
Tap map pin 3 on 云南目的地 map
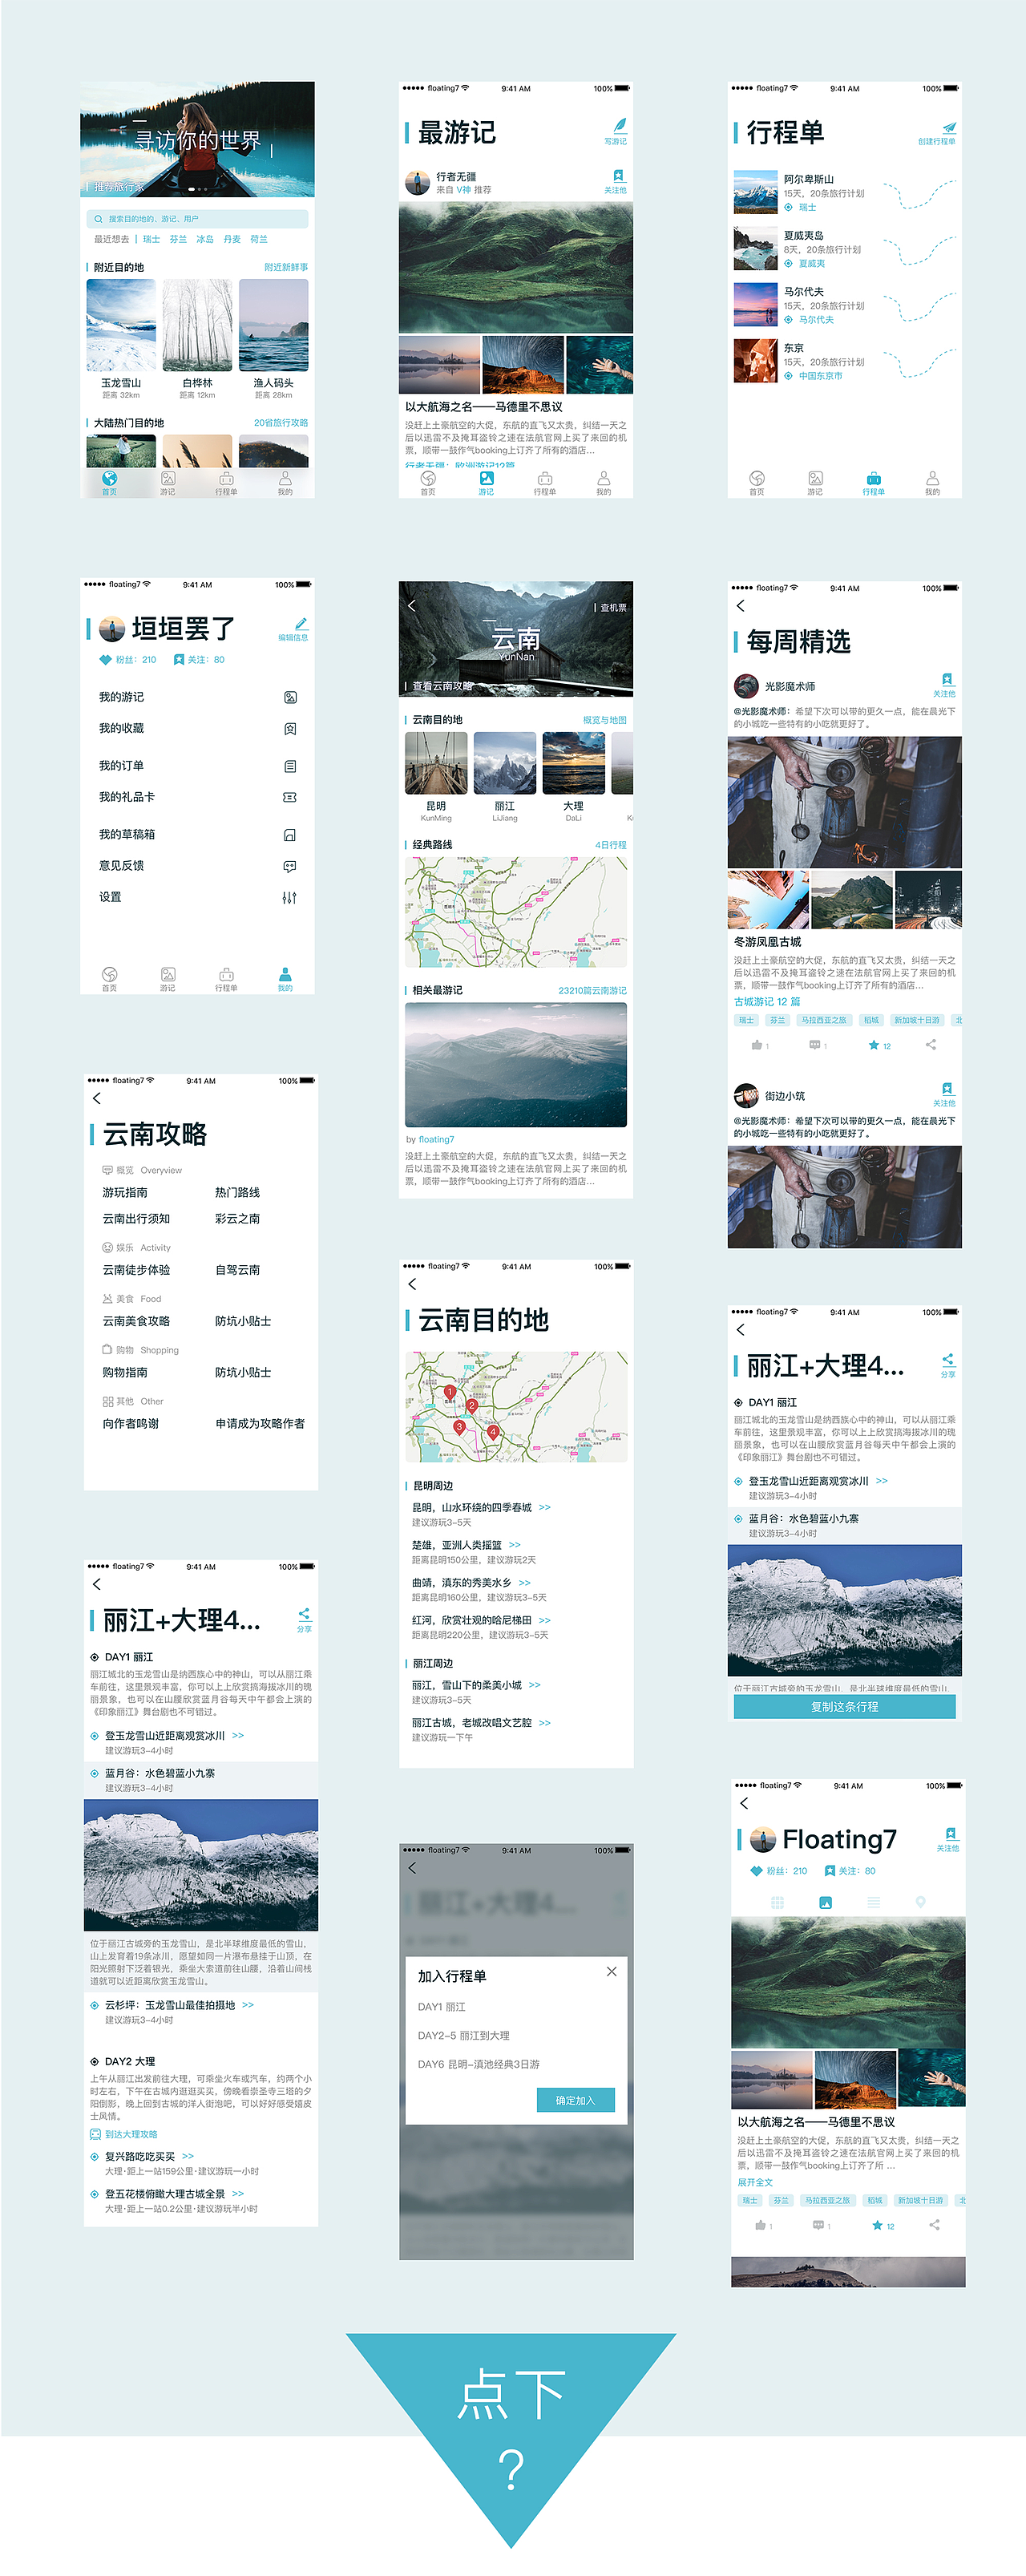pyautogui.click(x=459, y=1428)
